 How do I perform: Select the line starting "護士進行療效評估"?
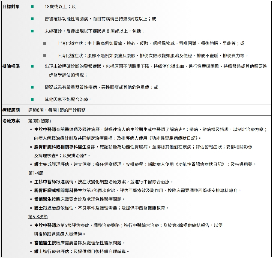tap(82, 251)
